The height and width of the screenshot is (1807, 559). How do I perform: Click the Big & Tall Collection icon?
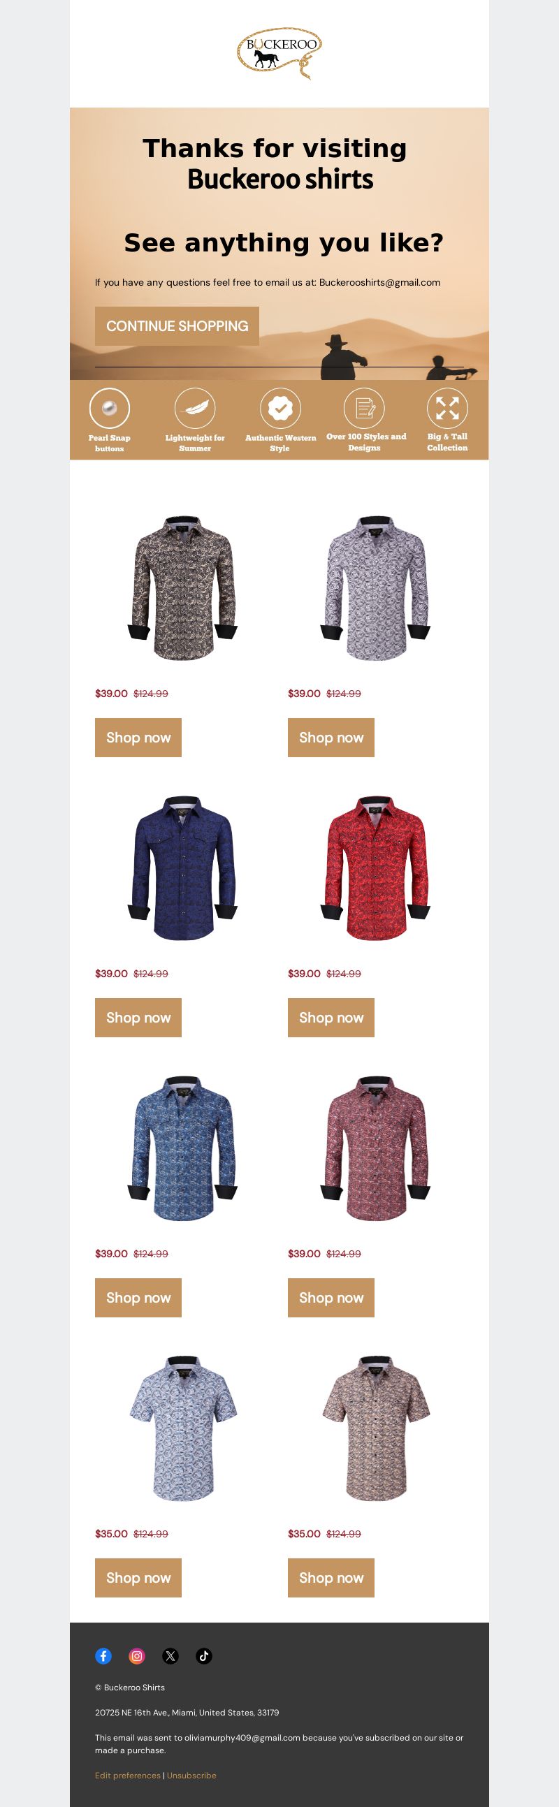point(447,407)
